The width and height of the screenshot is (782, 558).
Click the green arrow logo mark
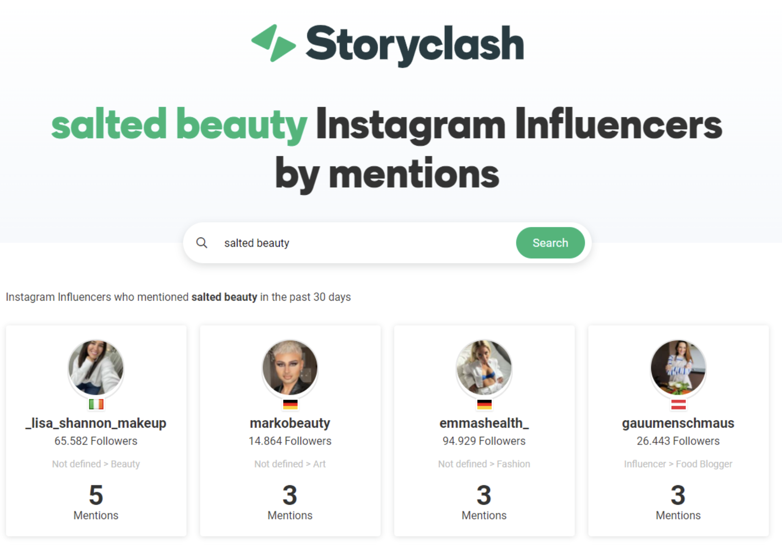pyautogui.click(x=274, y=43)
